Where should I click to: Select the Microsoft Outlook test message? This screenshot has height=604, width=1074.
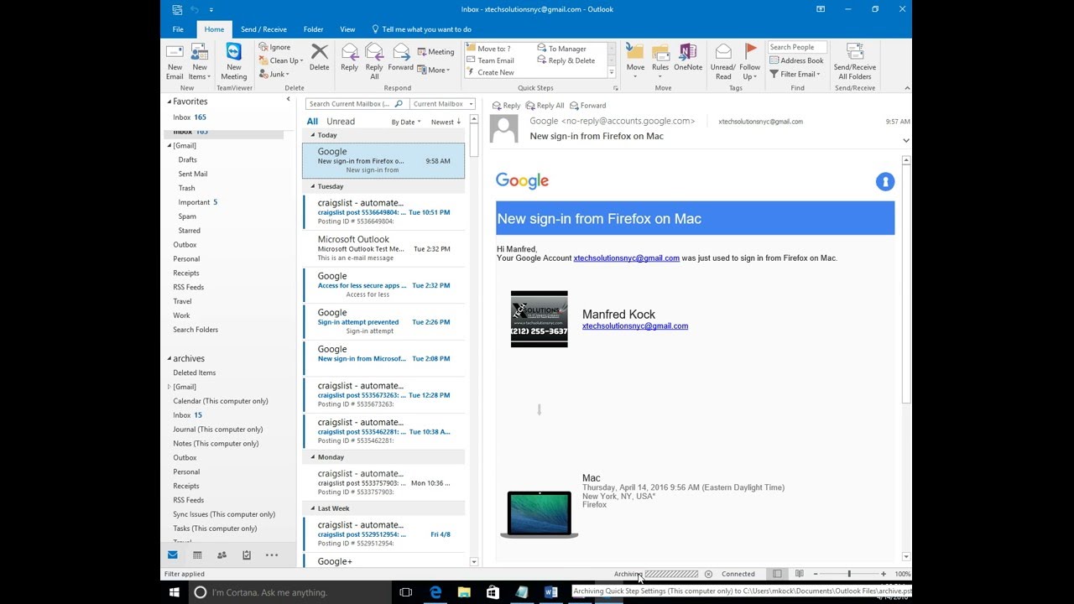coord(383,248)
